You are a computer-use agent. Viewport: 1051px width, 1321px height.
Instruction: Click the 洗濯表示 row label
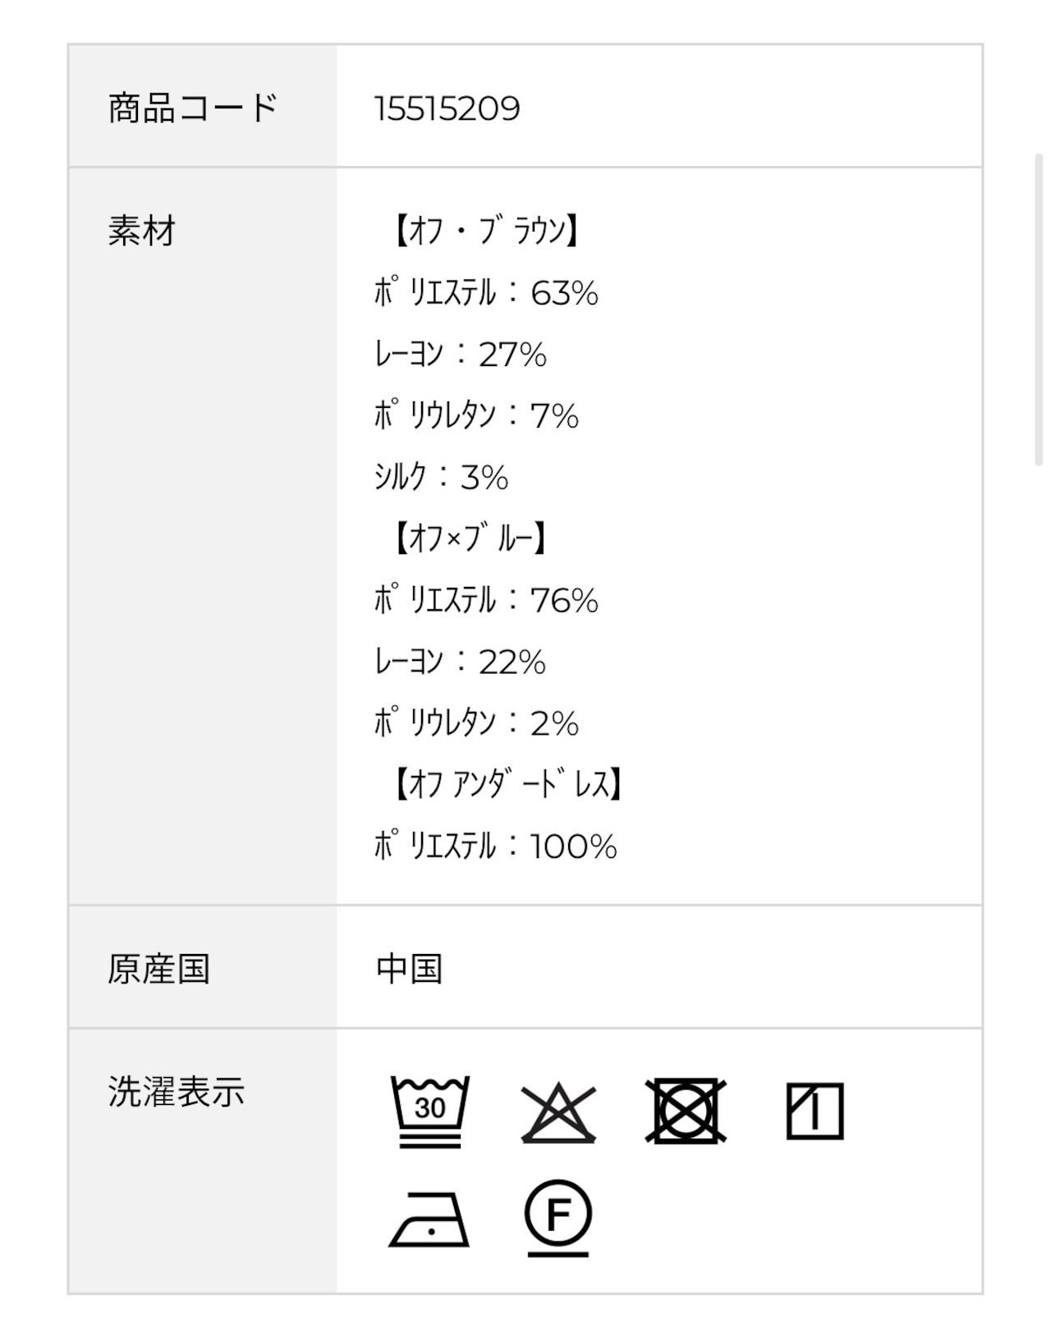click(177, 1093)
